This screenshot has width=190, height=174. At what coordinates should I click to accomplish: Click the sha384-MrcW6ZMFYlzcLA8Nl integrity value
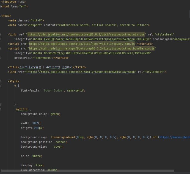91,53
